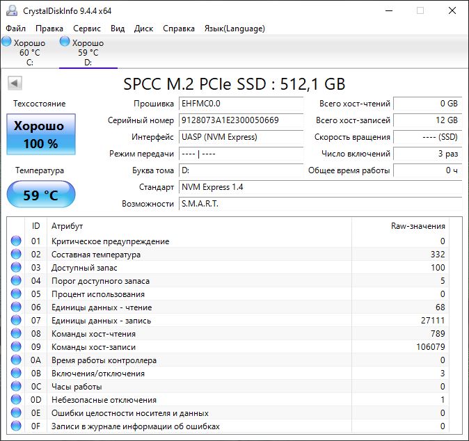Image resolution: width=469 pixels, height=441 pixels.
Task: Click the Серийный номер value field
Action: (241, 120)
